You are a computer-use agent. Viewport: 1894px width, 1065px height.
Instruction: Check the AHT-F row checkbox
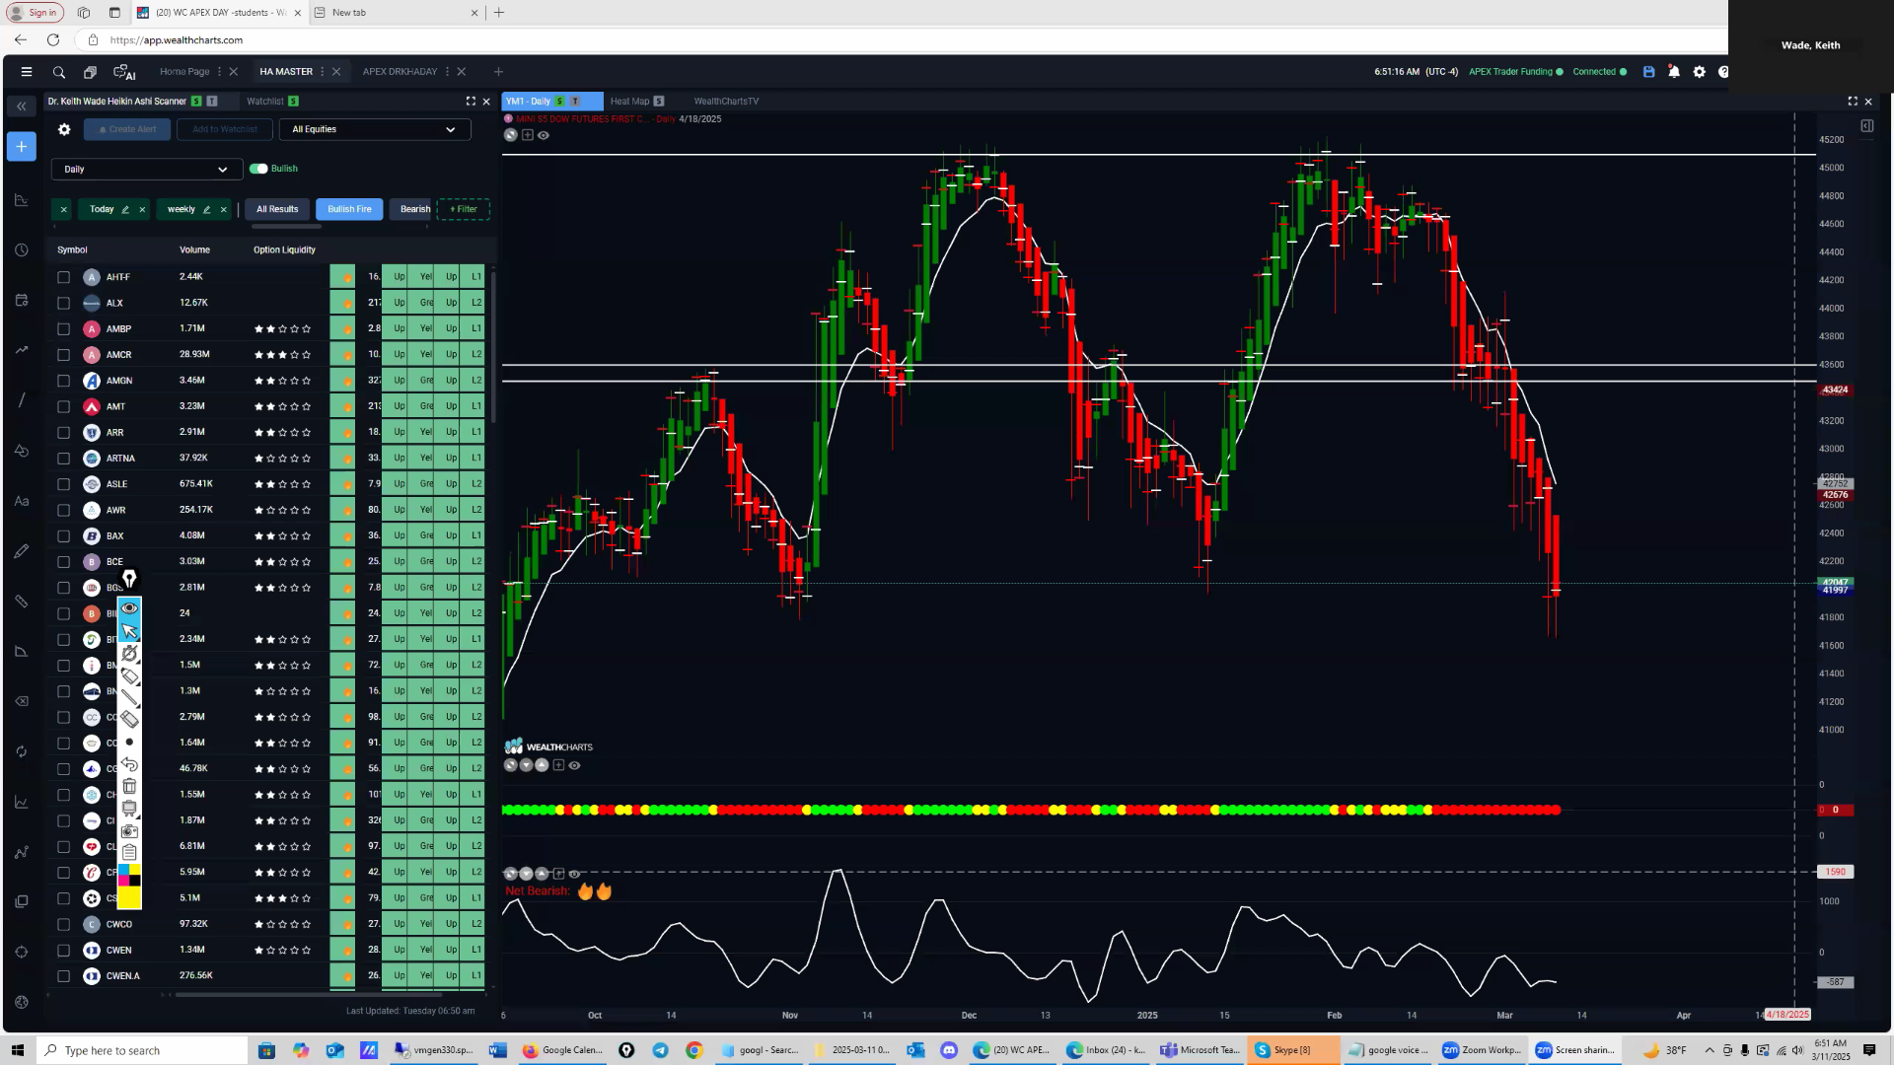(63, 277)
